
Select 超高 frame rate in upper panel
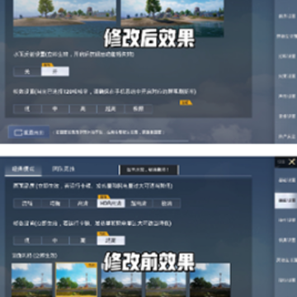coord(111,109)
